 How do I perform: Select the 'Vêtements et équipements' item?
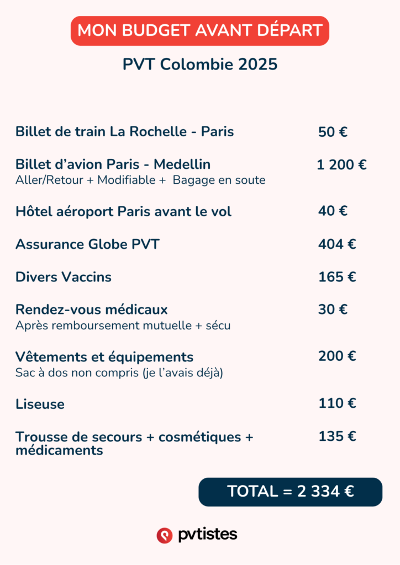tap(104, 356)
